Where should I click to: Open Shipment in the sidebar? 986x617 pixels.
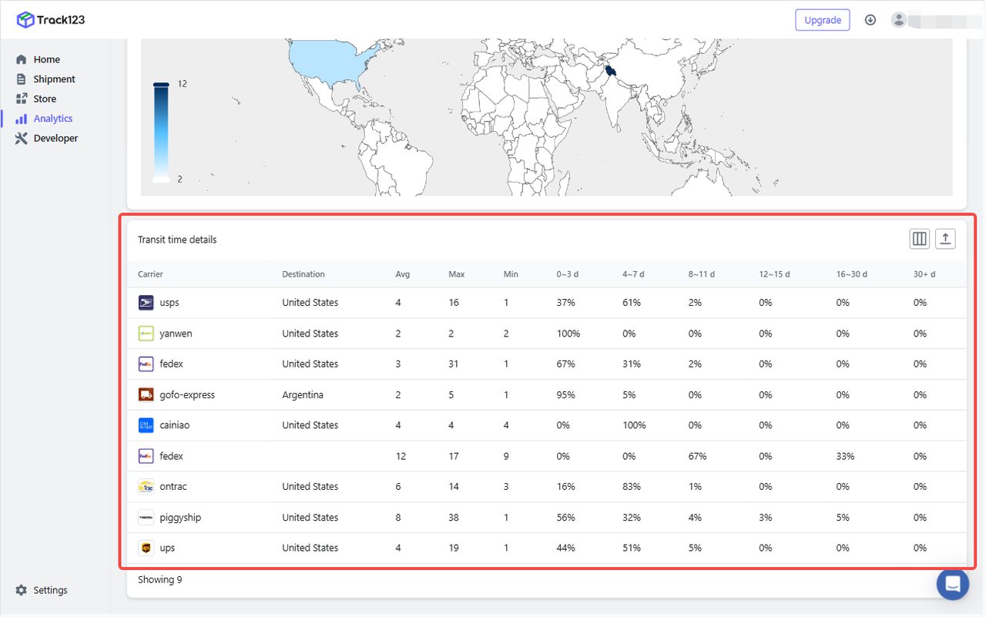55,79
